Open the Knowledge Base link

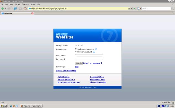coord(97,79)
